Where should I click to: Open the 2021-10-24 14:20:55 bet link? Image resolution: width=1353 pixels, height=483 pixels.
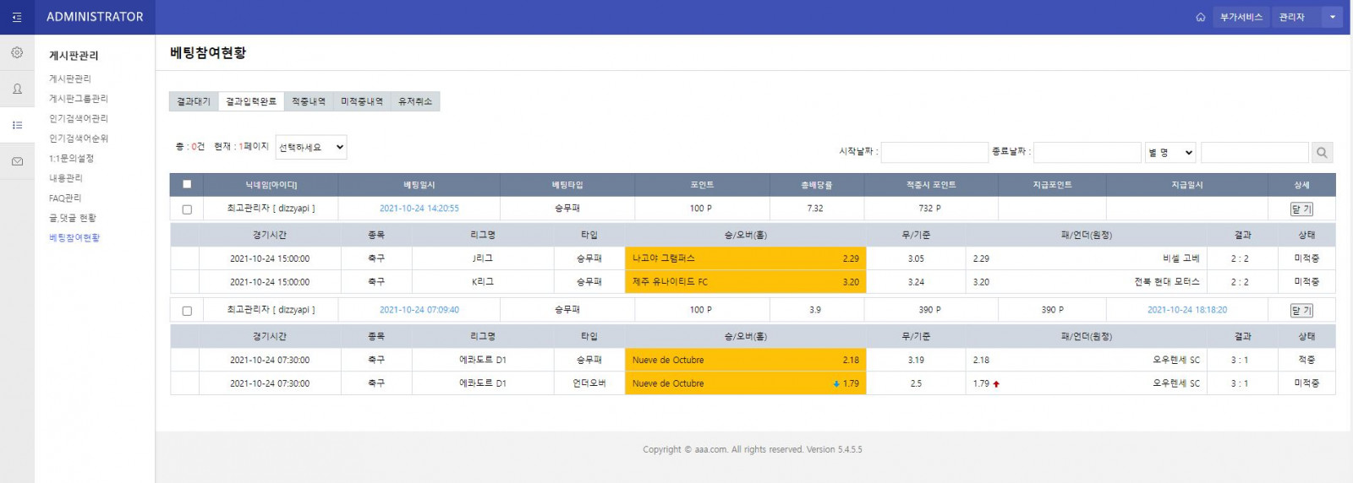419,209
